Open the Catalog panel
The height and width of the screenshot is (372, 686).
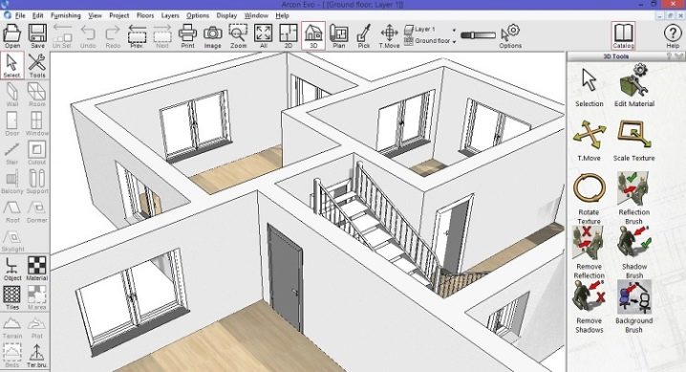tap(623, 35)
